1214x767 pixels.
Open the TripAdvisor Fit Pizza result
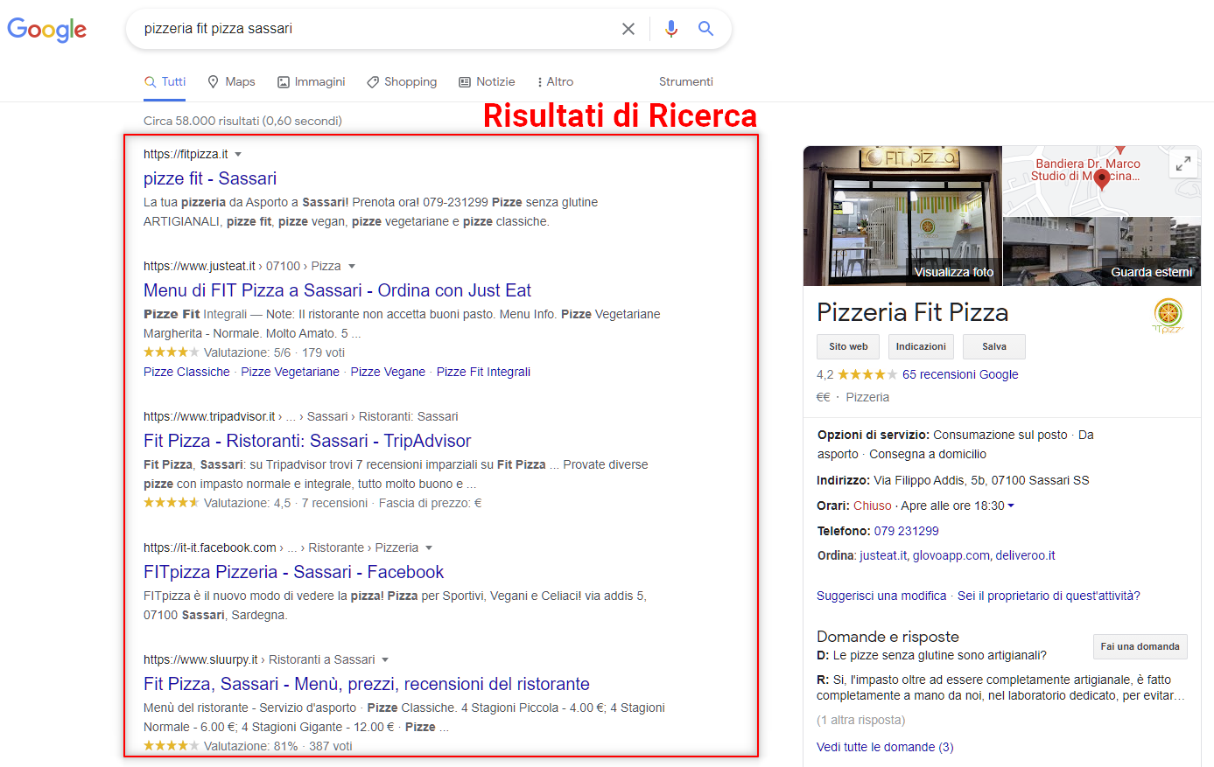[x=307, y=441]
